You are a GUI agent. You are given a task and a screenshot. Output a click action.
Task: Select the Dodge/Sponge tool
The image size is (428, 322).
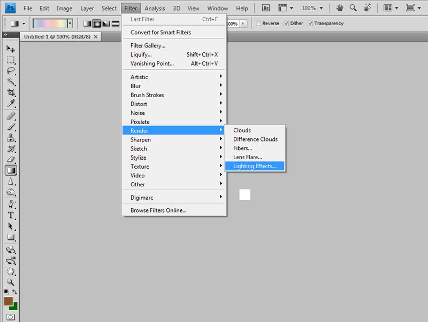tap(11, 192)
